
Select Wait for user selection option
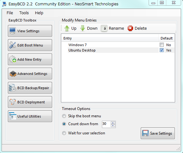click(x=64, y=133)
